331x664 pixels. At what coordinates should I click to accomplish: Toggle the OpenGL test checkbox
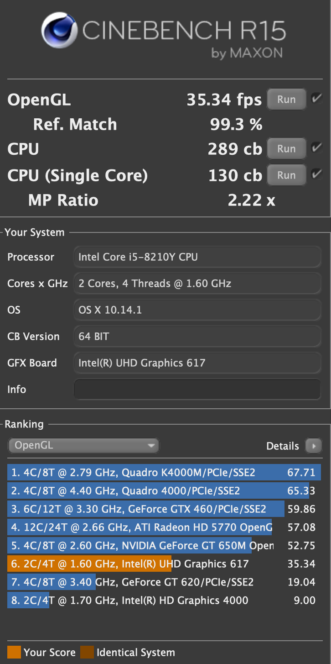316,99
